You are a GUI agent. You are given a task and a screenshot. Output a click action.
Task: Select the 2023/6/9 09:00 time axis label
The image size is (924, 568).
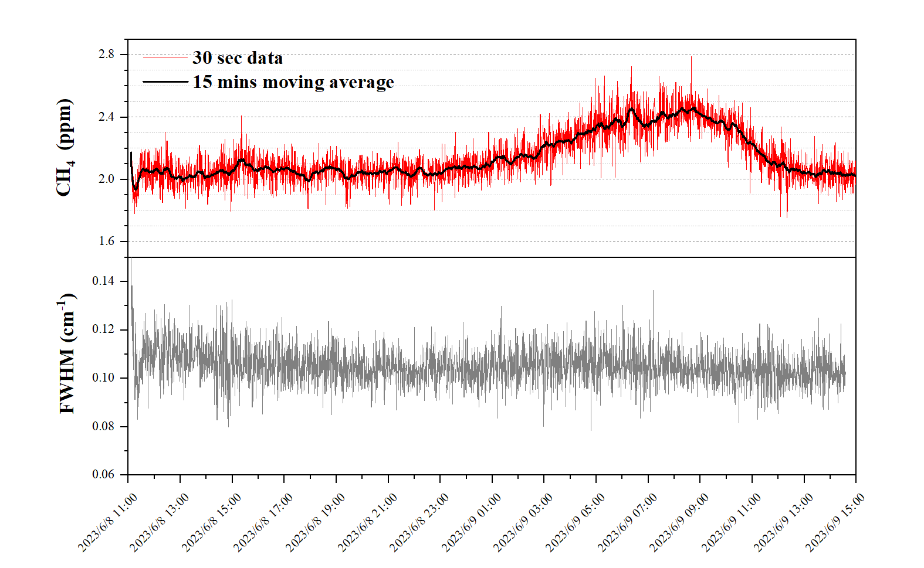[679, 522]
